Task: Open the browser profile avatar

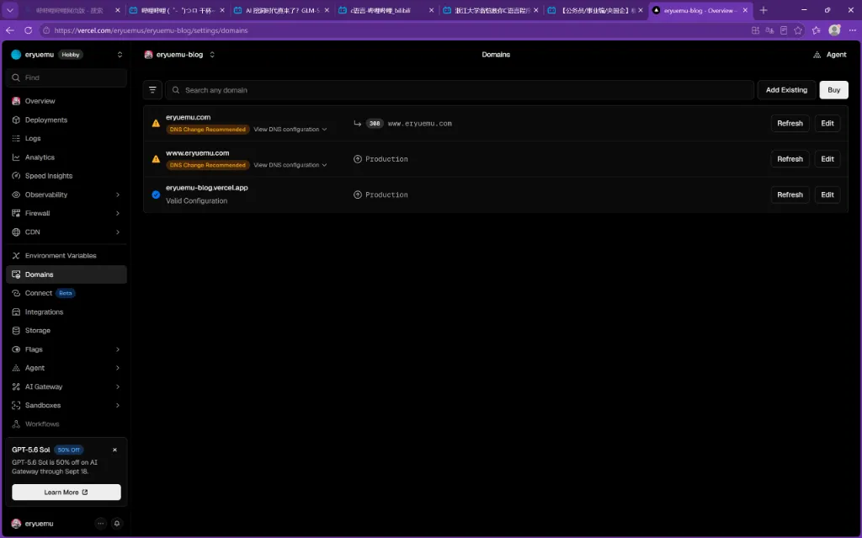Action: point(834,30)
